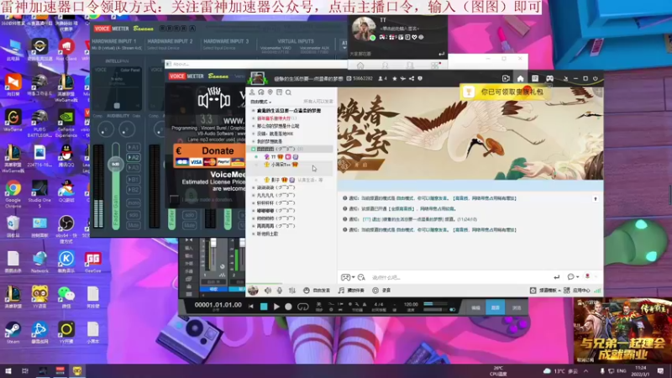Viewport: 672px width, 378px height.
Task: Click the microphone icon in the YY bottom bar
Action: tap(280, 291)
